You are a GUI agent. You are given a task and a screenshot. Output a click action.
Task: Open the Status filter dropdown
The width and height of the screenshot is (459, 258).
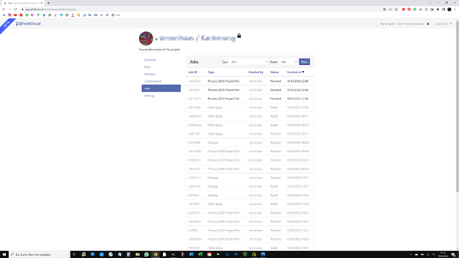click(288, 62)
